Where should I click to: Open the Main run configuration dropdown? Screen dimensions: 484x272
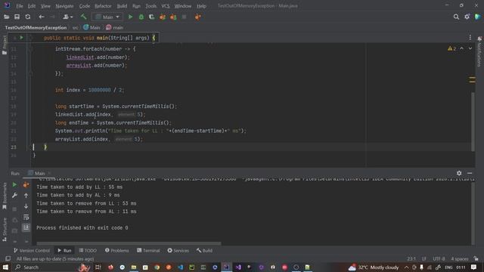point(107,17)
